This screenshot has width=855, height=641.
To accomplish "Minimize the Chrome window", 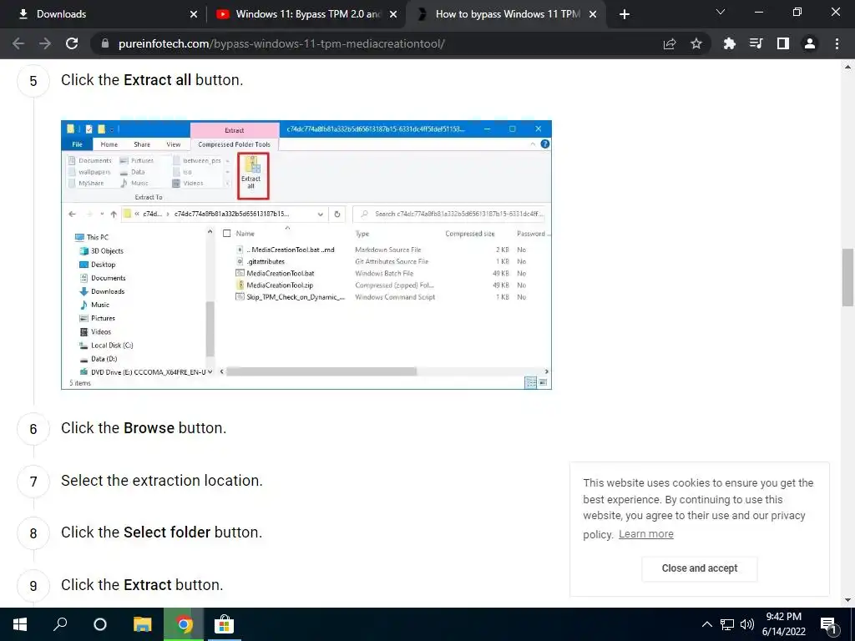I will (759, 12).
